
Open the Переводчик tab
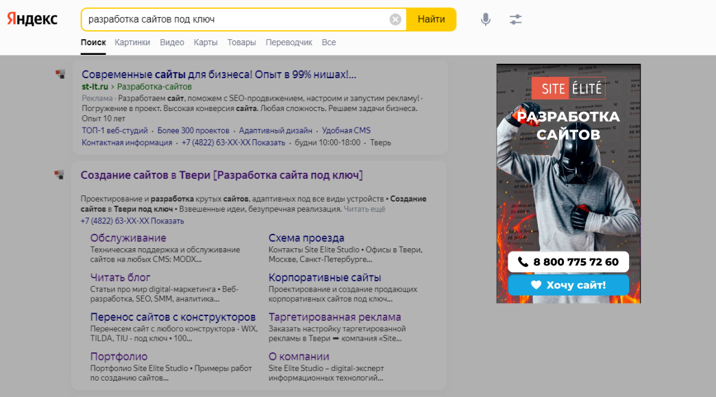288,43
